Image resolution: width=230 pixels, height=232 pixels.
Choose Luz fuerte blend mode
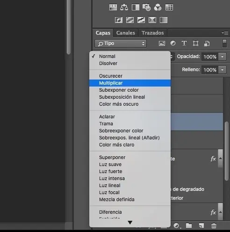130,171
